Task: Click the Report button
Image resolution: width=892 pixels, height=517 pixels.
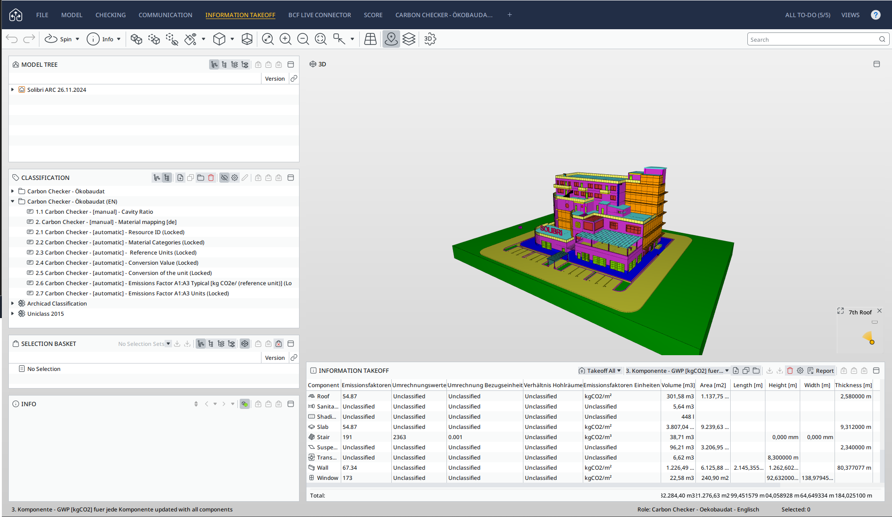Action: 821,370
